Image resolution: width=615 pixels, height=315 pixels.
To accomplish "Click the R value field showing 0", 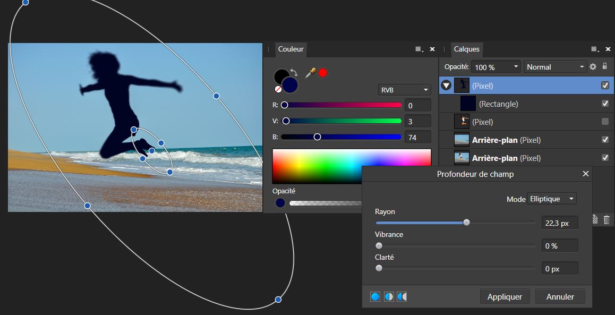I will coord(418,106).
